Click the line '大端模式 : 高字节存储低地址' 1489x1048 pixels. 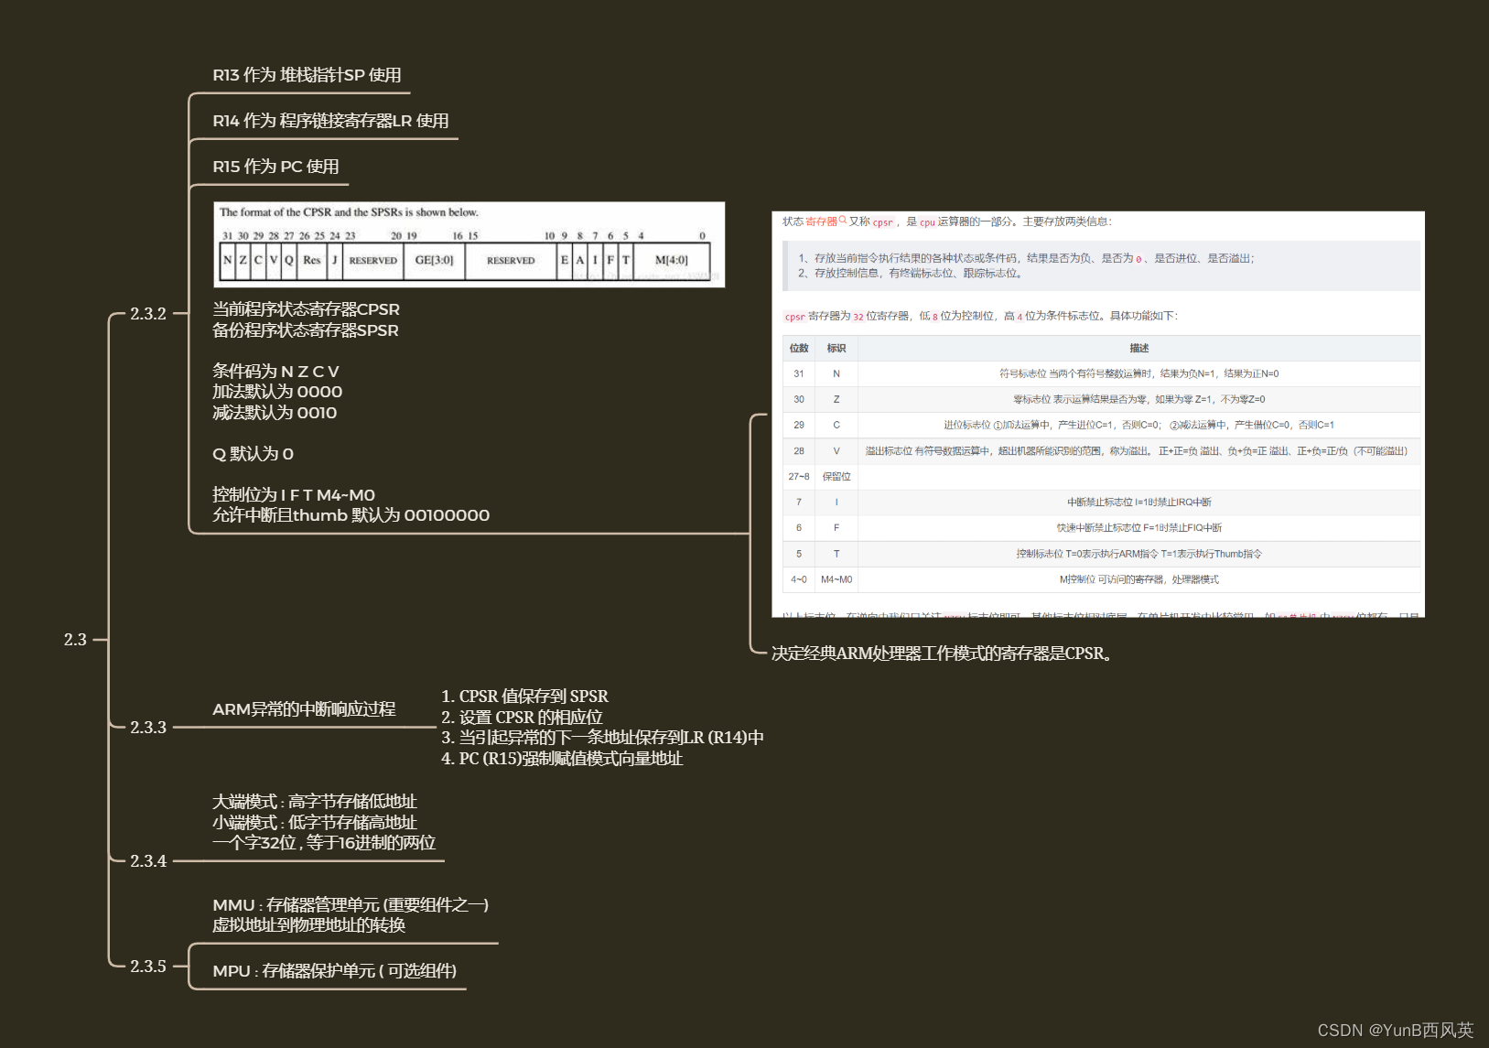click(314, 802)
